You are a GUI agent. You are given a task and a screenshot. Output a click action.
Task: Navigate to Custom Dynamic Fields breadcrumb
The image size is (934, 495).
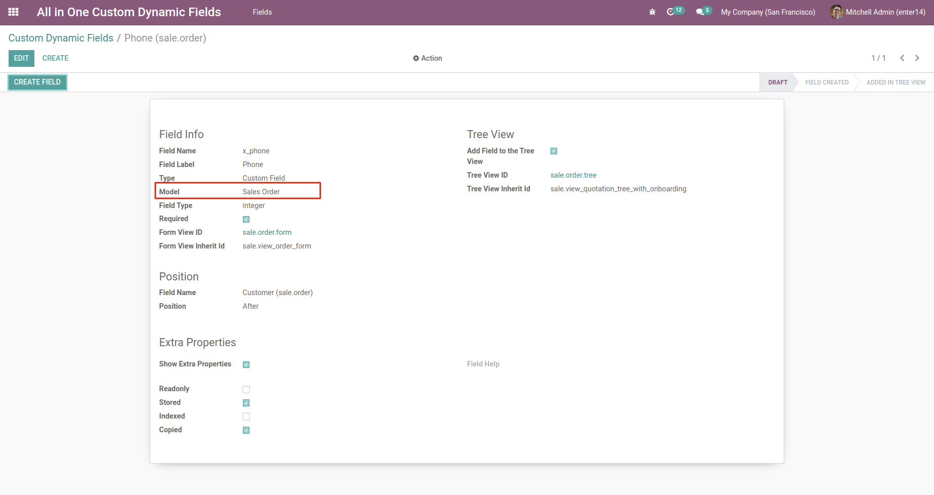coord(61,38)
